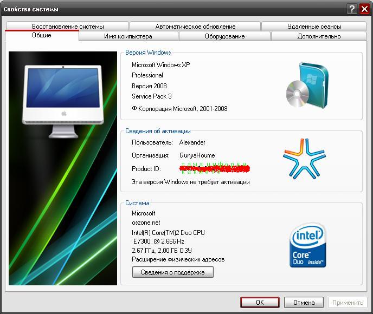The width and height of the screenshot is (373, 314).
Task: Click the Организация label
Action: point(151,155)
